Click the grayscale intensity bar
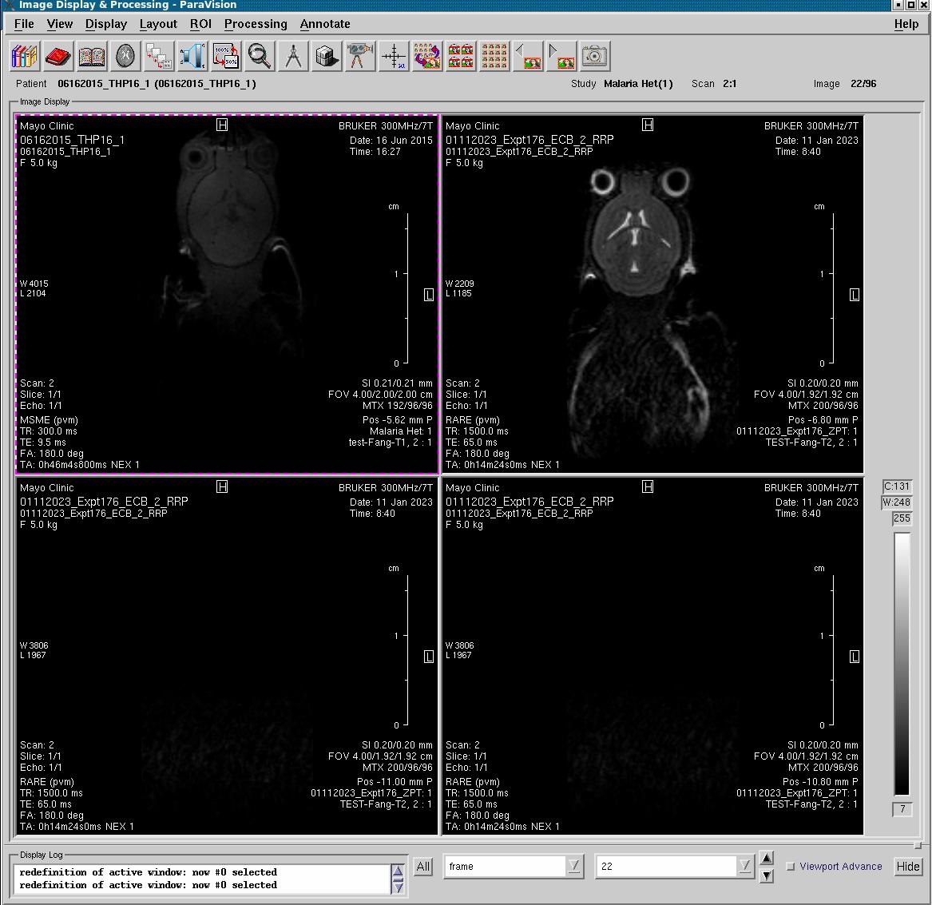Viewport: 932px width, 905px height. click(902, 663)
